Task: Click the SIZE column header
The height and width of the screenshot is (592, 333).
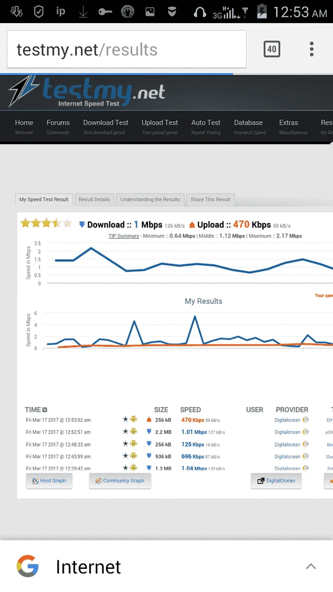Action: (161, 410)
